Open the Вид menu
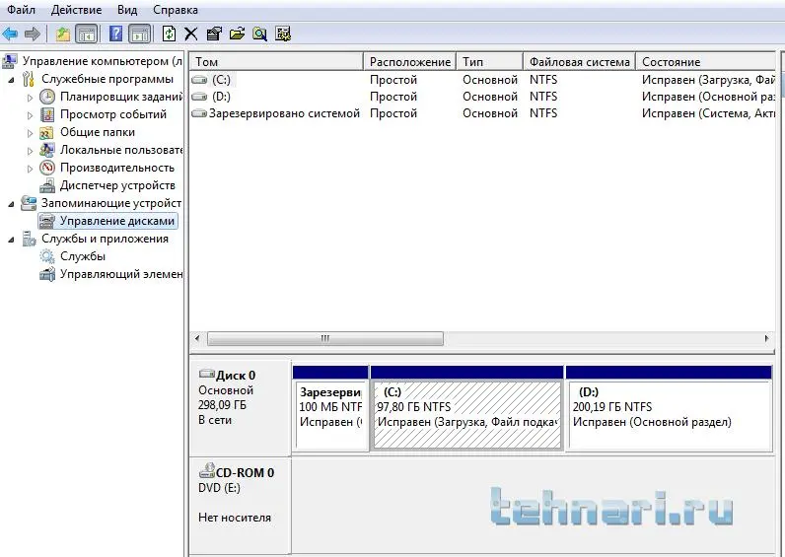The height and width of the screenshot is (557, 785). click(127, 10)
